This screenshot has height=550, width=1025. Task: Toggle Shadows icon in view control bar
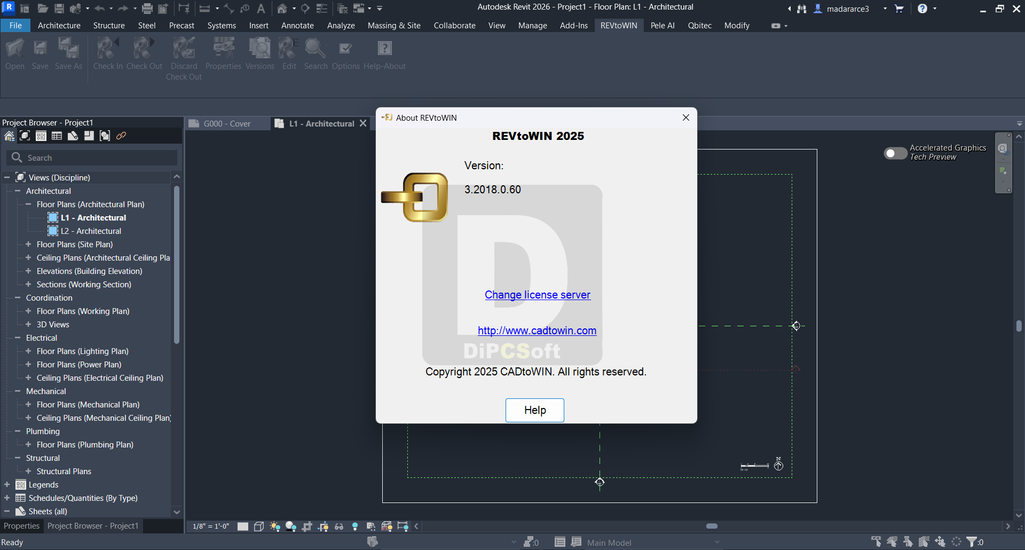tap(291, 527)
